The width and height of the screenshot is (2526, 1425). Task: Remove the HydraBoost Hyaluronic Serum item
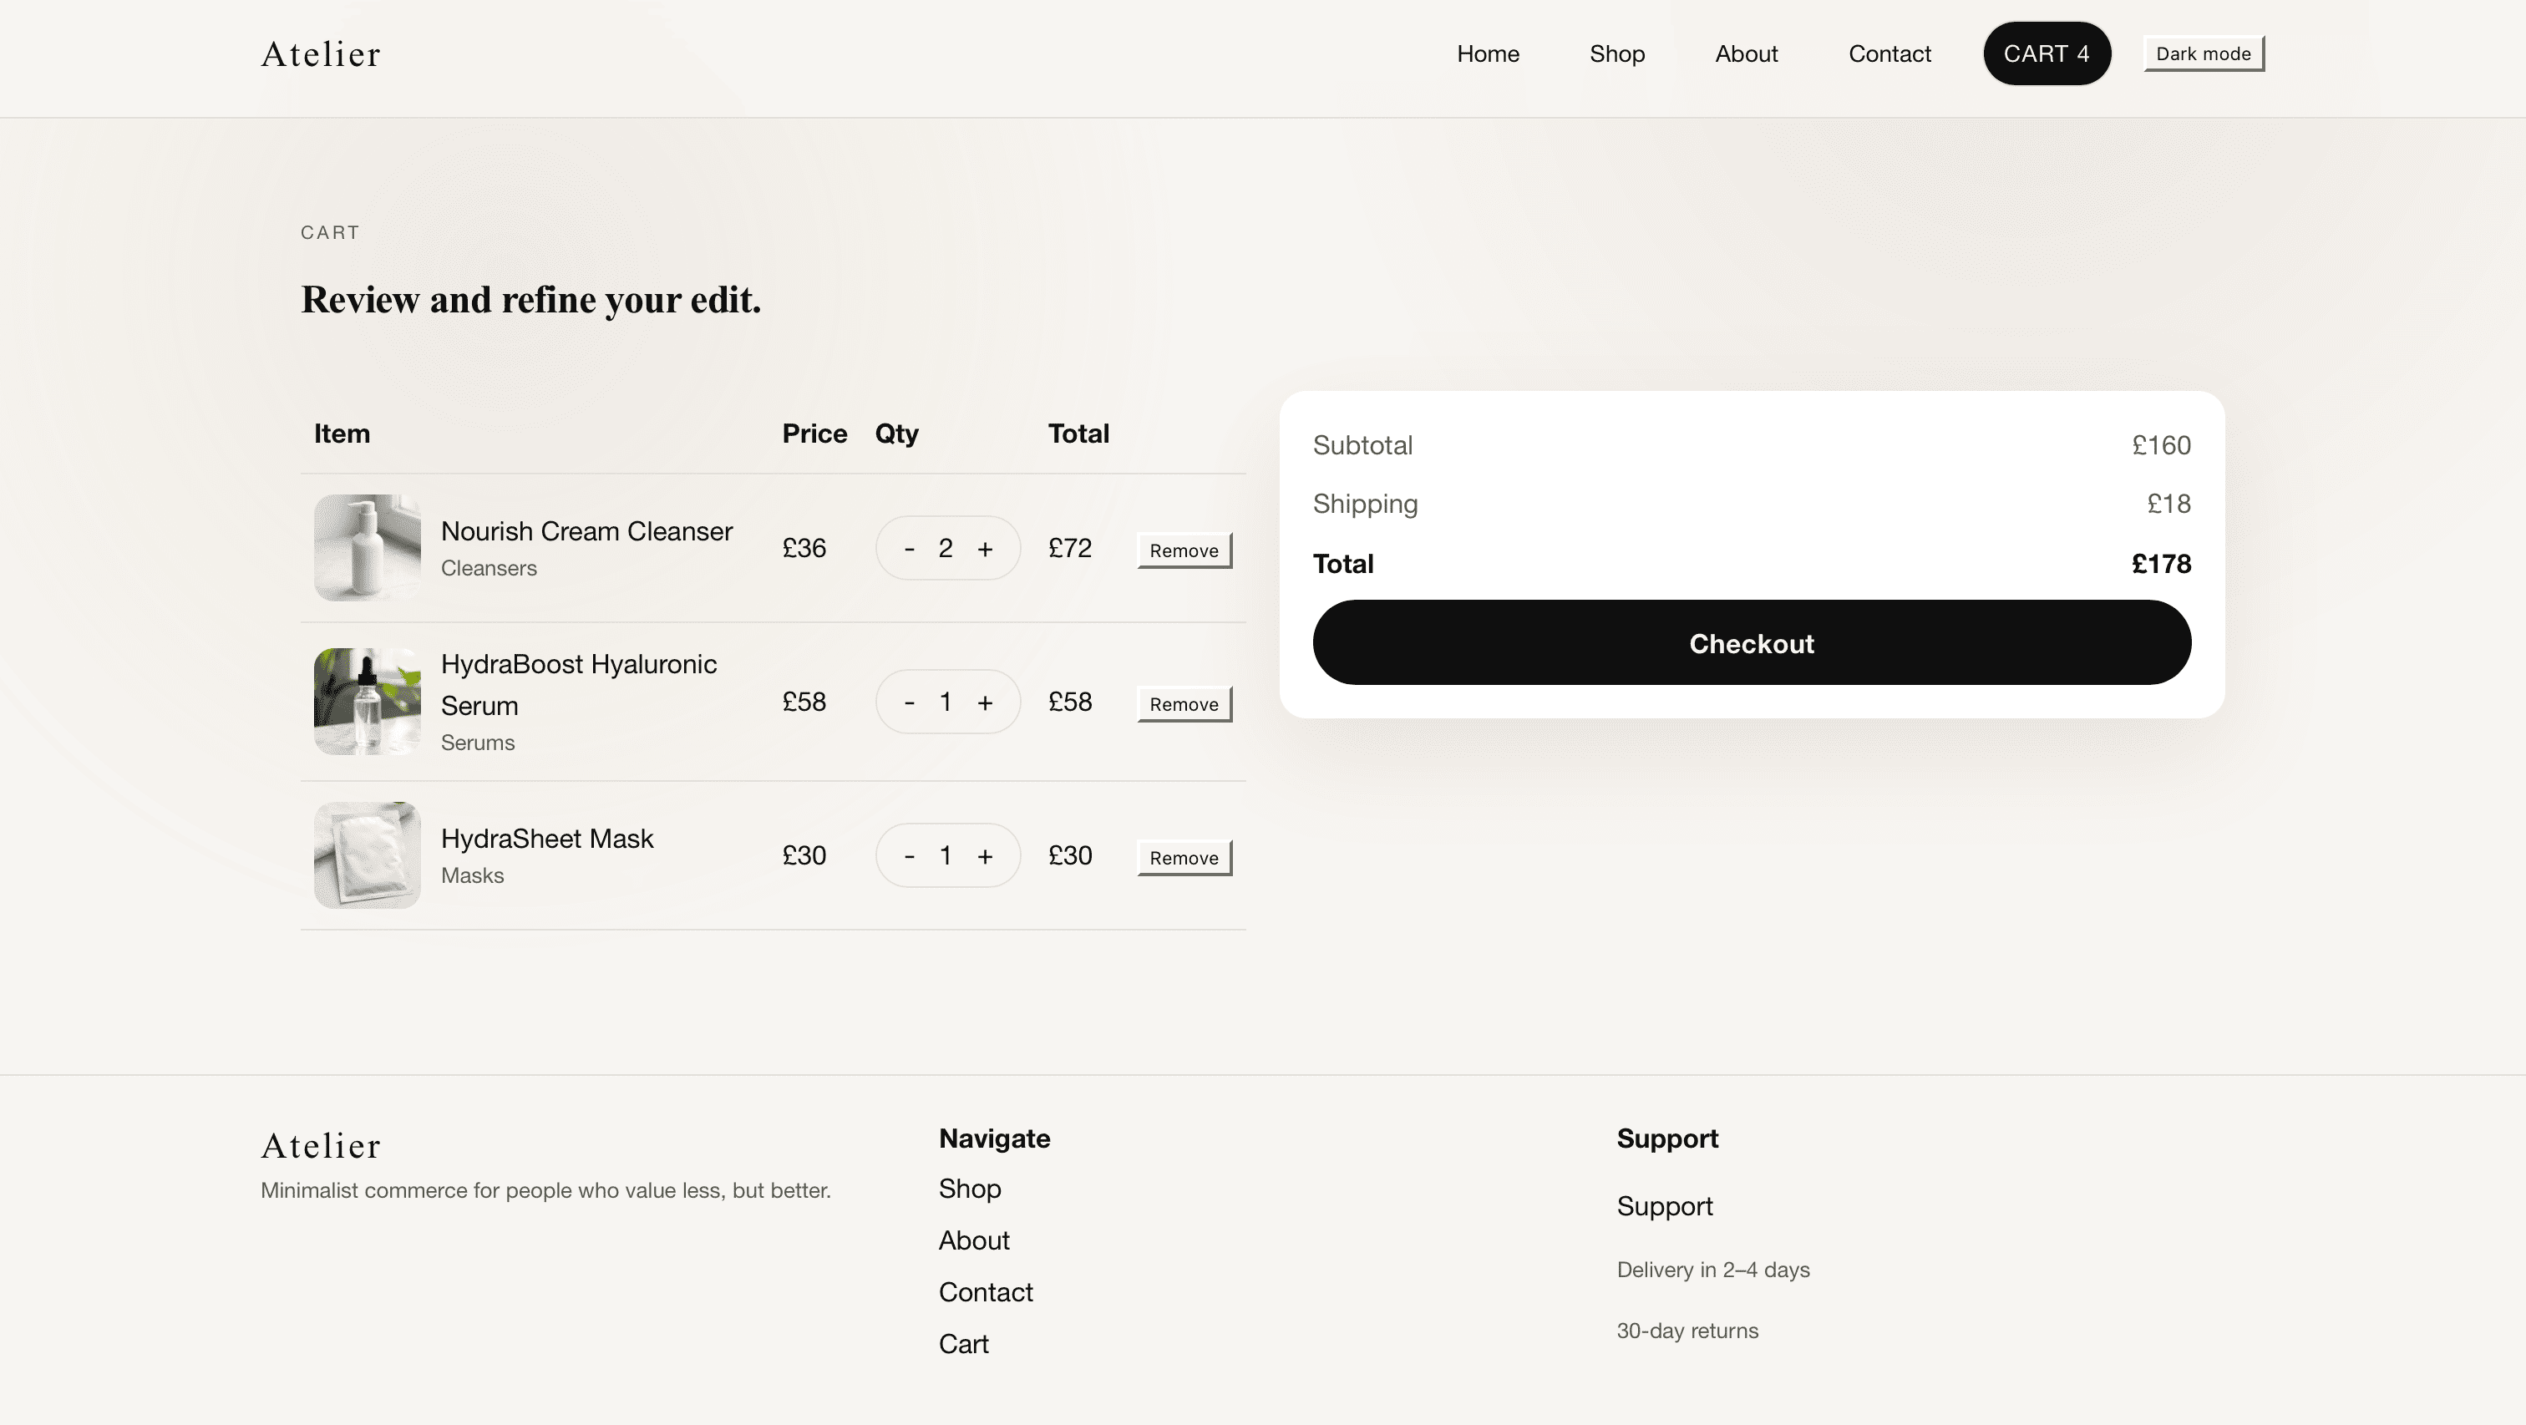[1184, 703]
